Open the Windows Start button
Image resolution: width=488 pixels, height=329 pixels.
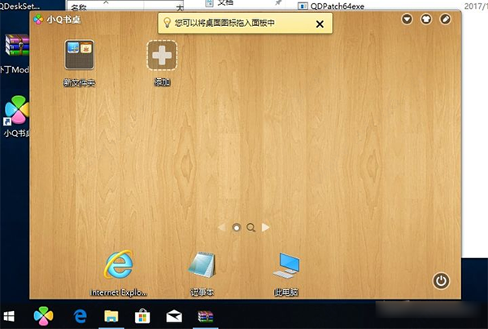[x=9, y=317]
